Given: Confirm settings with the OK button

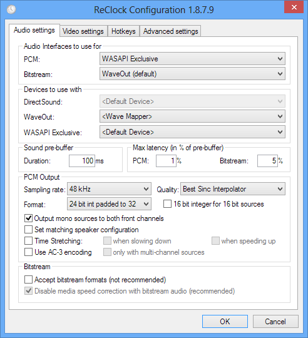Looking at the screenshot, I should click(x=225, y=321).
